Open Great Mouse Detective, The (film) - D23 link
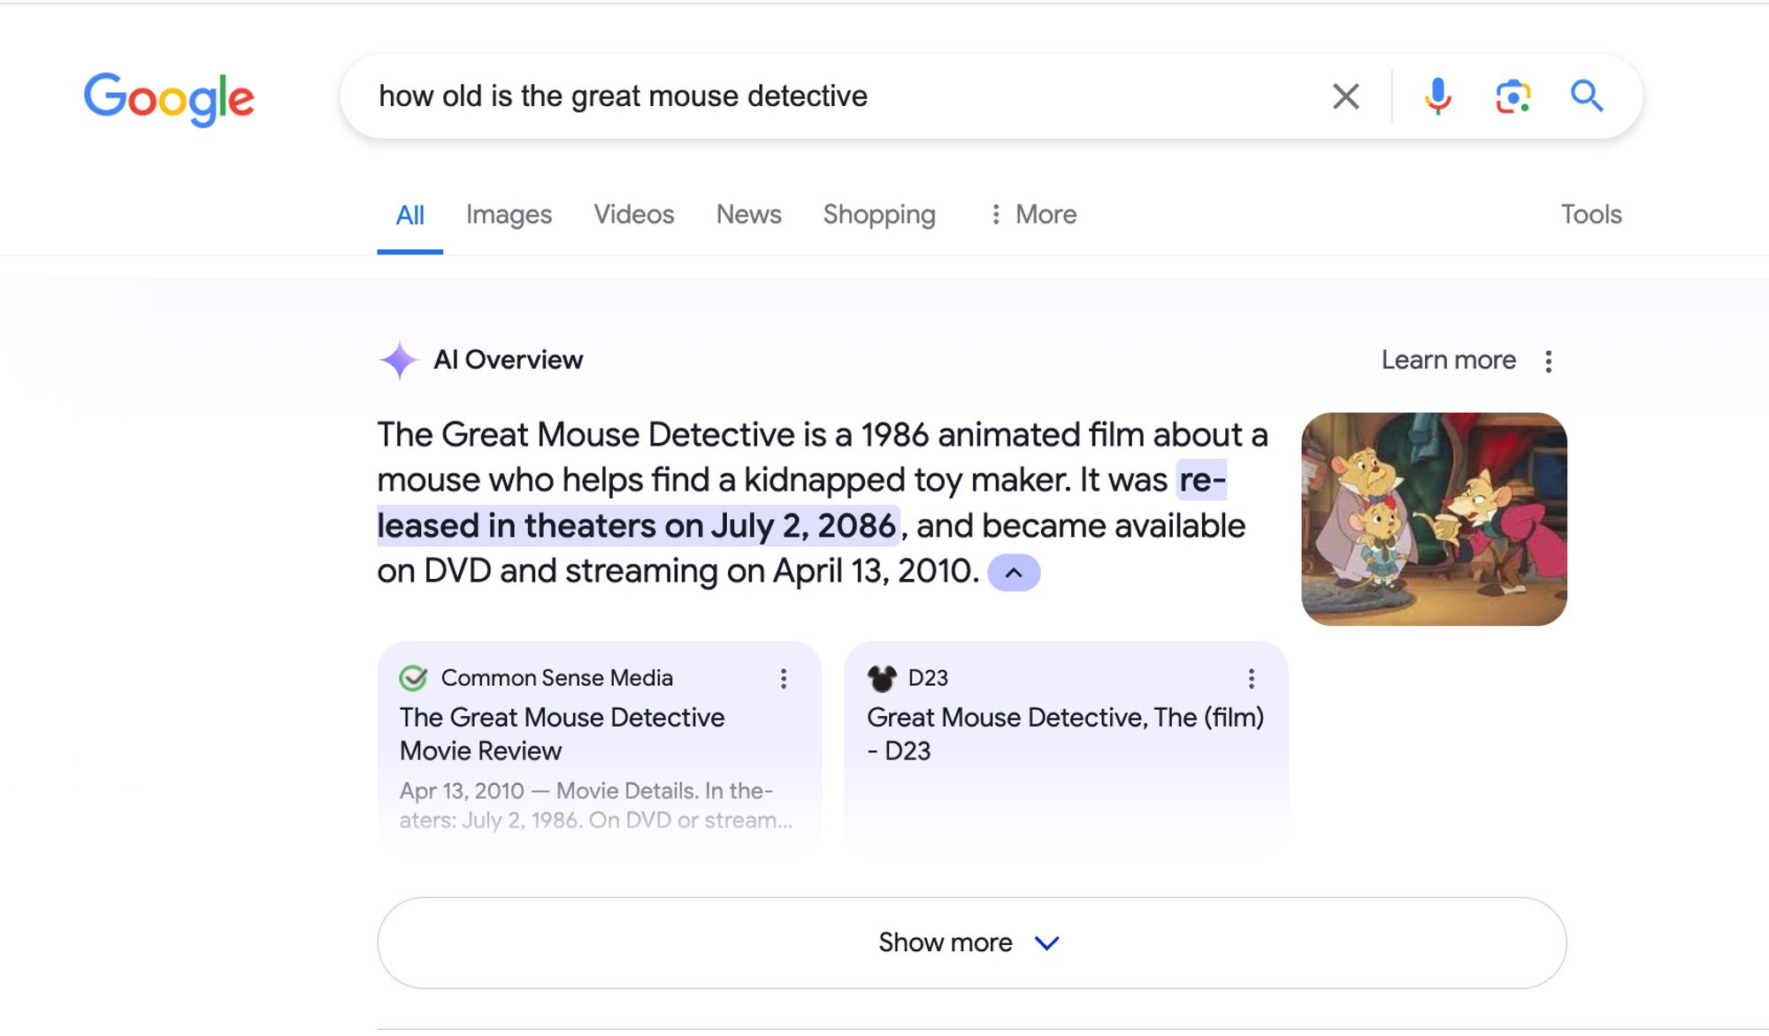Viewport: 1769px width, 1036px height. (1065, 734)
